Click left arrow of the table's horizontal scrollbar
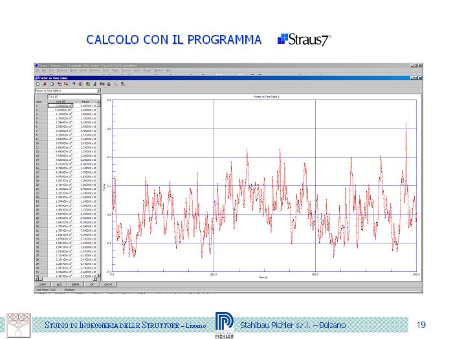This screenshot has width=453, height=339. point(36,279)
